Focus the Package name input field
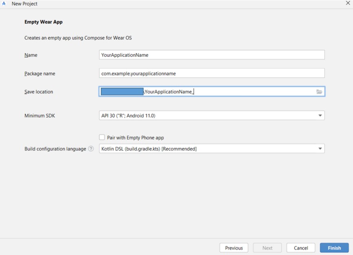 point(211,73)
